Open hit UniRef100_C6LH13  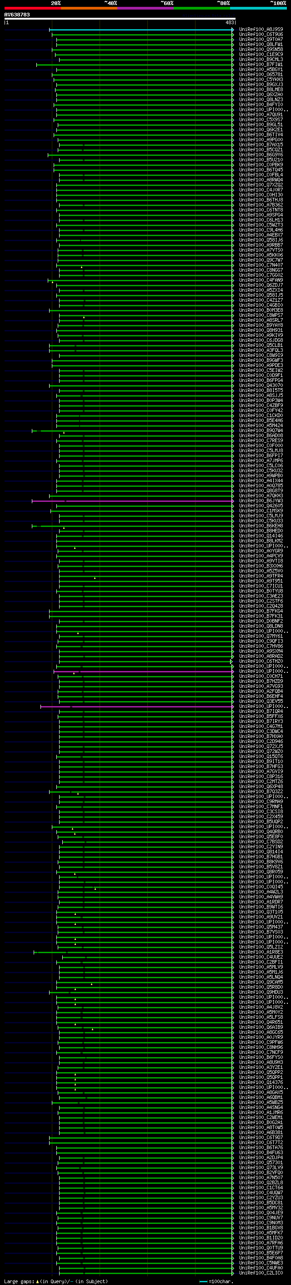point(261,220)
